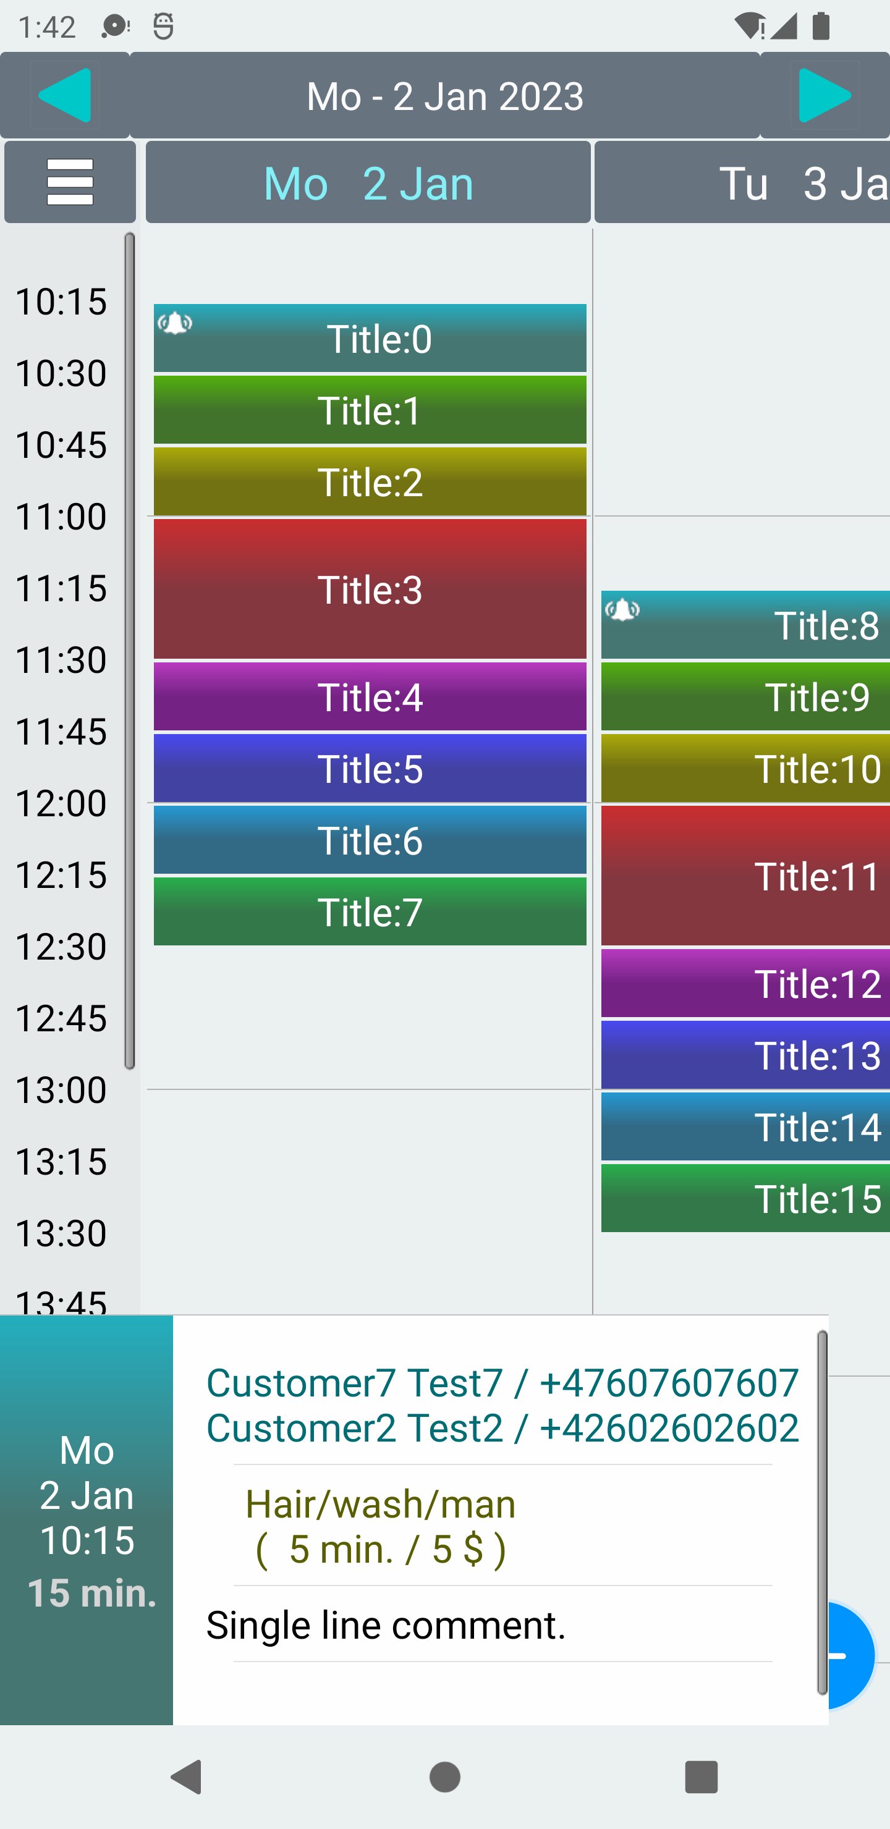Tap Customer7 Test7 phone number link
890x1829 pixels.
pyautogui.click(x=502, y=1383)
